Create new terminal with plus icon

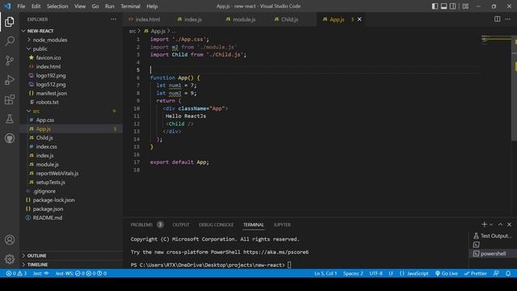coord(484,225)
